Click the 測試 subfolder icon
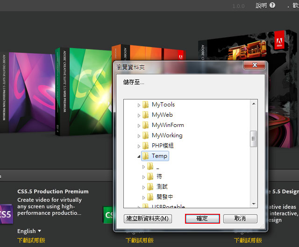 (150, 187)
